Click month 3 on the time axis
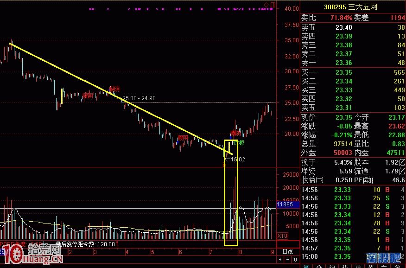The width and height of the screenshot is (406, 268). [x=95, y=252]
